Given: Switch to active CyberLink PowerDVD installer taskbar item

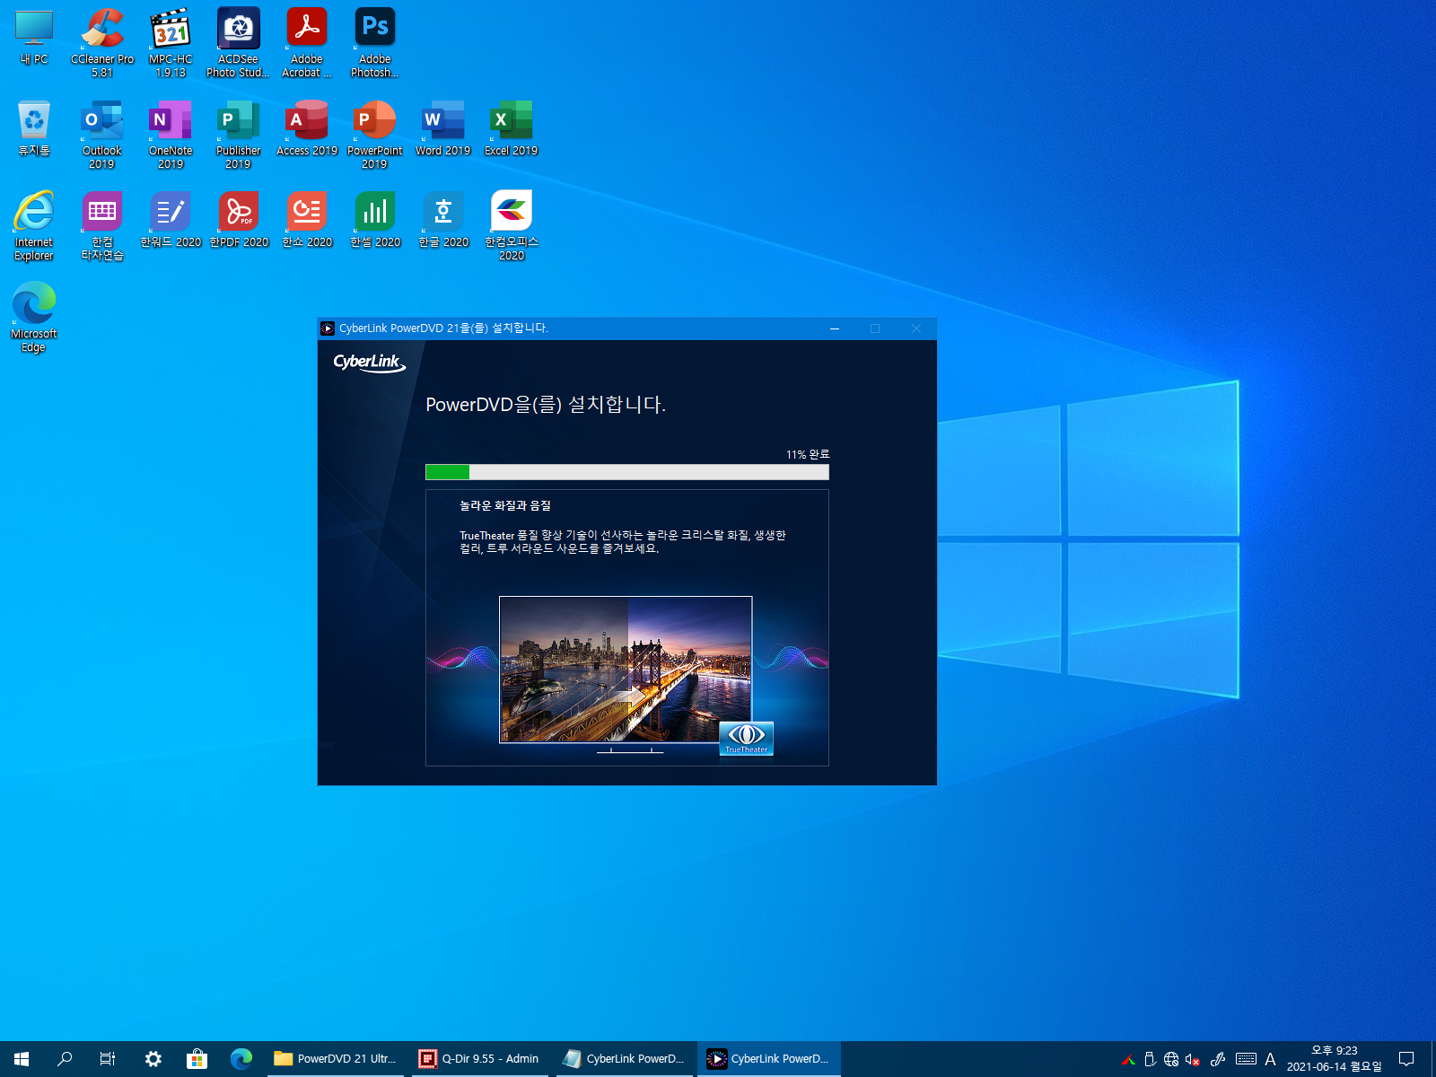Looking at the screenshot, I should point(769,1059).
